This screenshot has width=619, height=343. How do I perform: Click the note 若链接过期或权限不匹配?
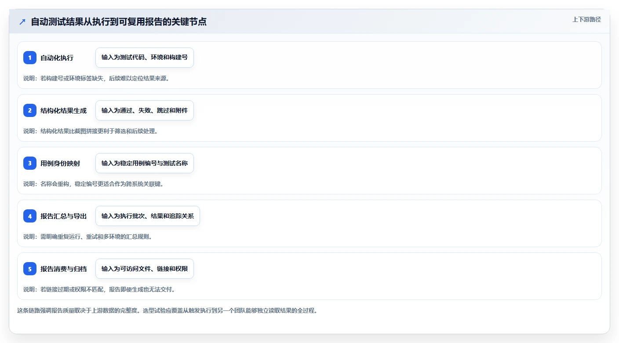point(99,289)
